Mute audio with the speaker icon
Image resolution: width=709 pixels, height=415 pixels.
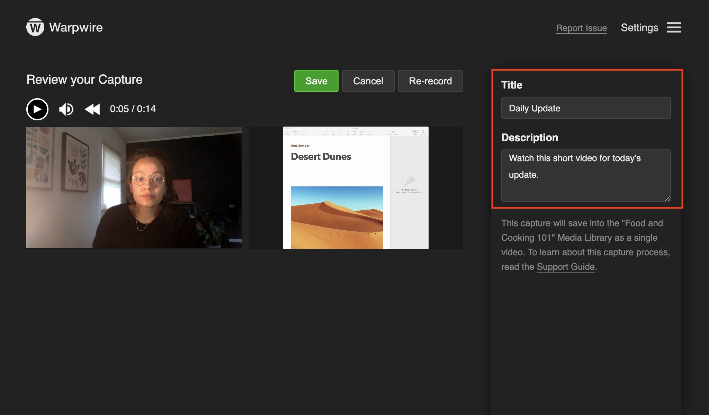[66, 109]
